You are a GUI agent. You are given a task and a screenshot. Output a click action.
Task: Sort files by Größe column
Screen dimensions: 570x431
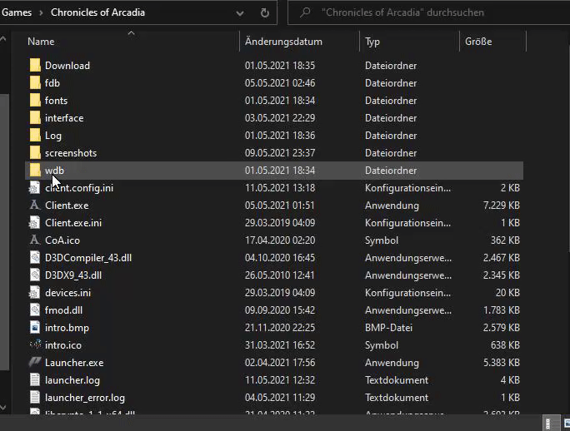coord(478,42)
